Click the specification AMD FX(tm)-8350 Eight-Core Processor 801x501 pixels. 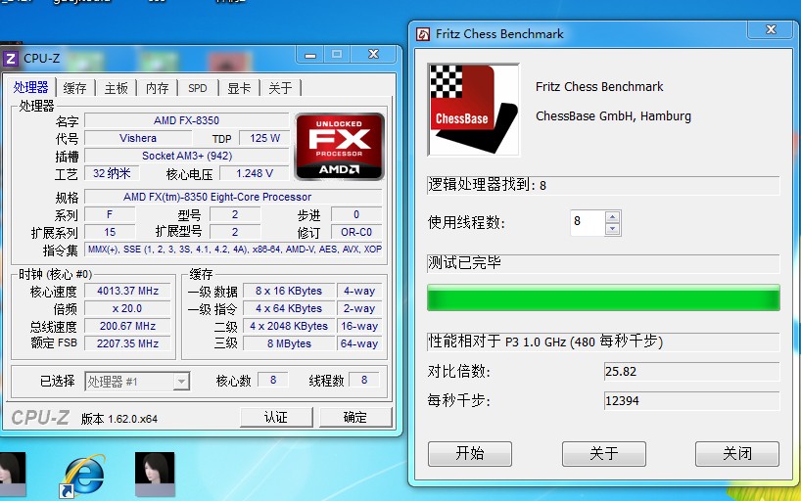point(233,197)
